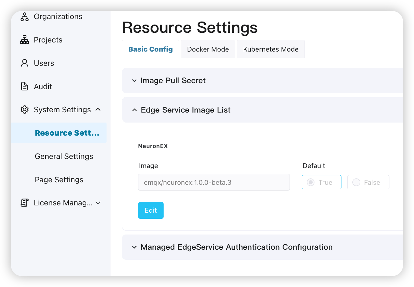Collapse the System Settings submenu chevron
The width and height of the screenshot is (414, 287).
98,110
